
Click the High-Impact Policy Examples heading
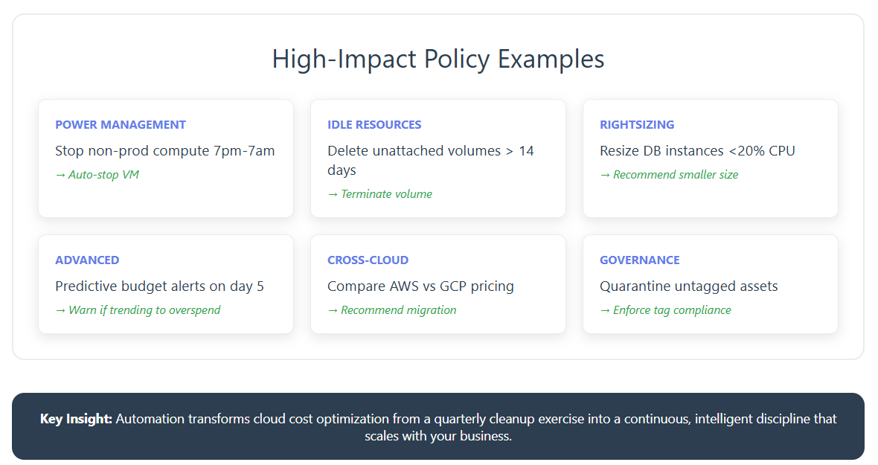(438, 60)
